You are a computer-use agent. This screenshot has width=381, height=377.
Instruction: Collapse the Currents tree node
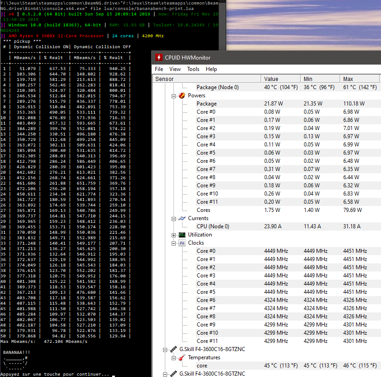(173, 219)
